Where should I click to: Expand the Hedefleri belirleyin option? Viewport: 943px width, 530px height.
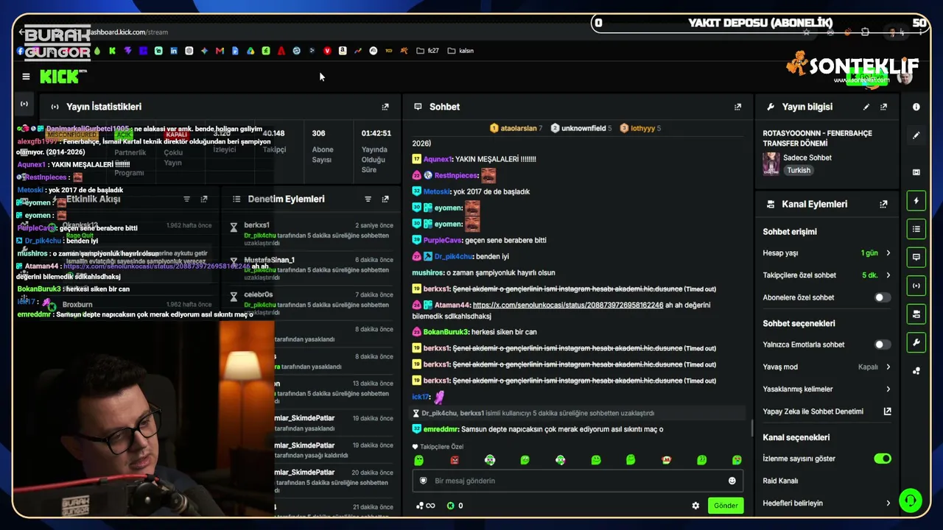click(827, 504)
